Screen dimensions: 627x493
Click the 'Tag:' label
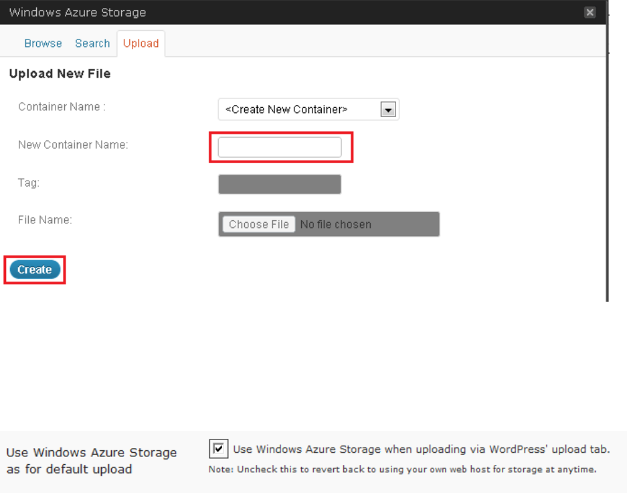(29, 182)
